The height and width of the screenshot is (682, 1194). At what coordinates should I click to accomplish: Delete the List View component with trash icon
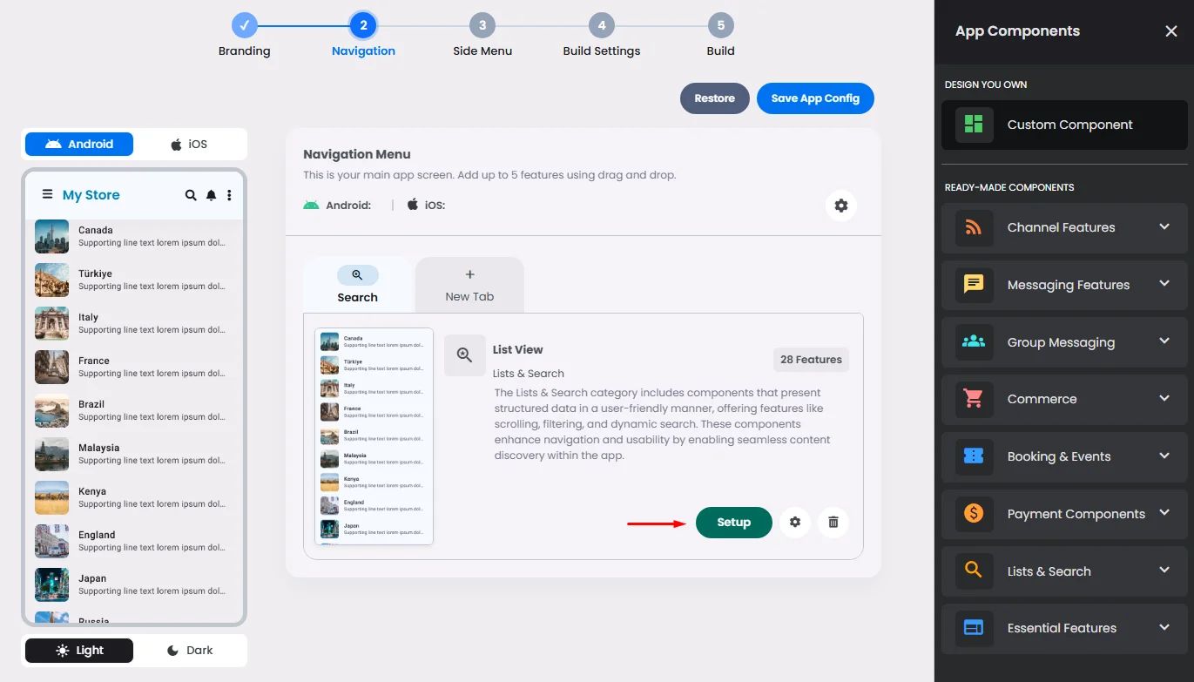(x=833, y=522)
